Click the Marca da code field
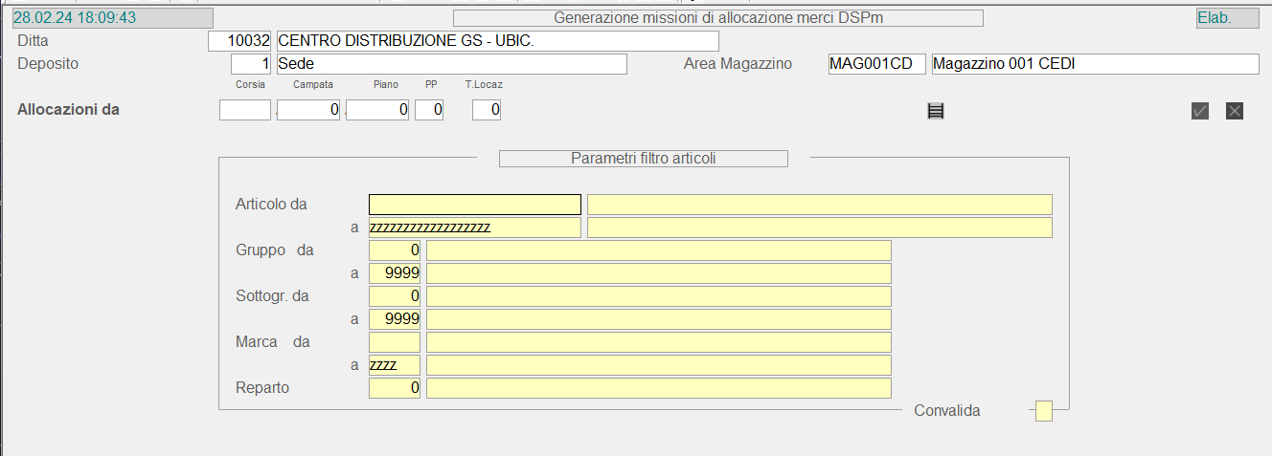This screenshot has width=1272, height=456. tap(395, 342)
